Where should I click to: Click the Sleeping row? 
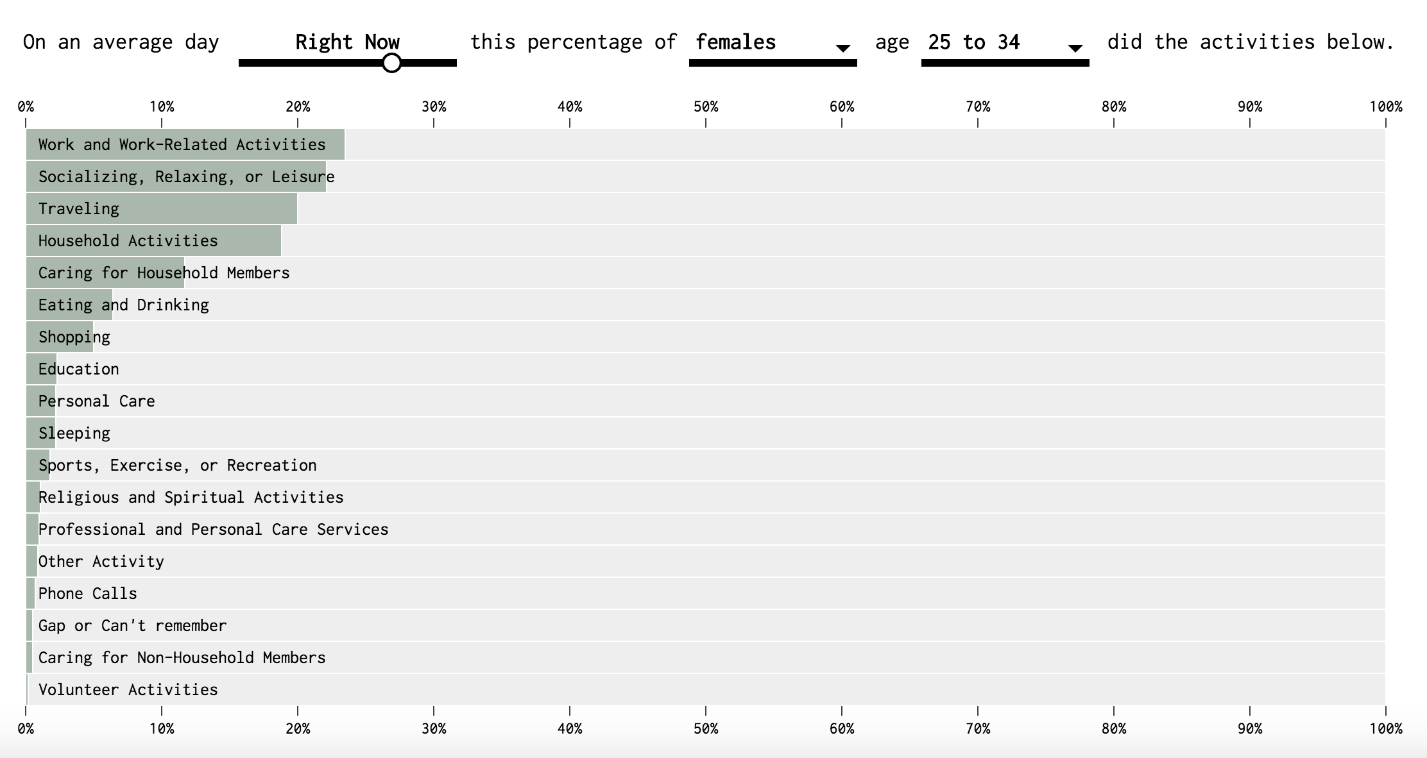pos(706,433)
